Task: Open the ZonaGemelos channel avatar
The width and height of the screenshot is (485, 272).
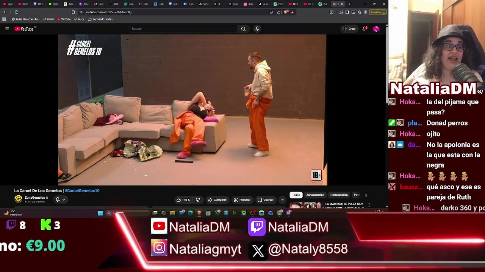Action: point(18,199)
